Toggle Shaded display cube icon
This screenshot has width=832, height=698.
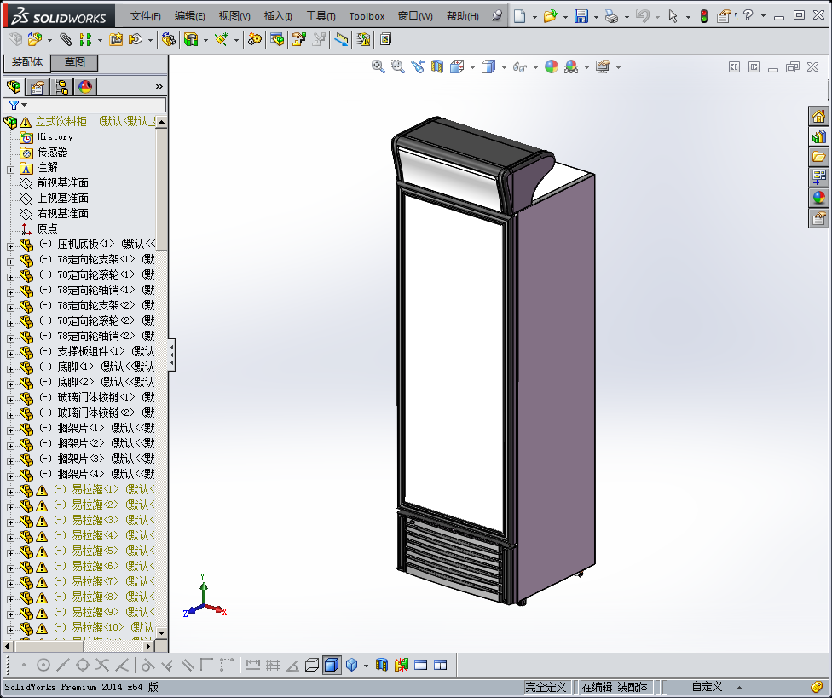(x=351, y=665)
